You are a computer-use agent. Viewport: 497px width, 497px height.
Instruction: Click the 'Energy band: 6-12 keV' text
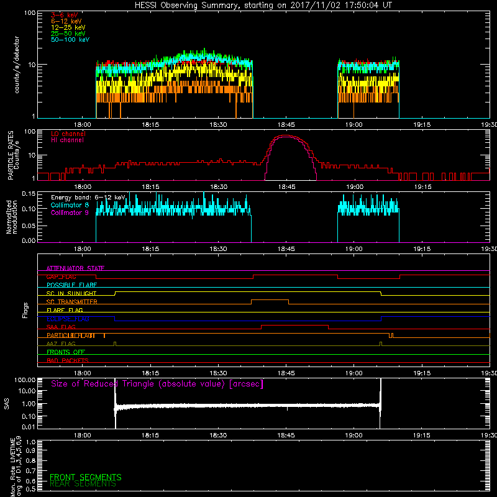[x=88, y=198]
